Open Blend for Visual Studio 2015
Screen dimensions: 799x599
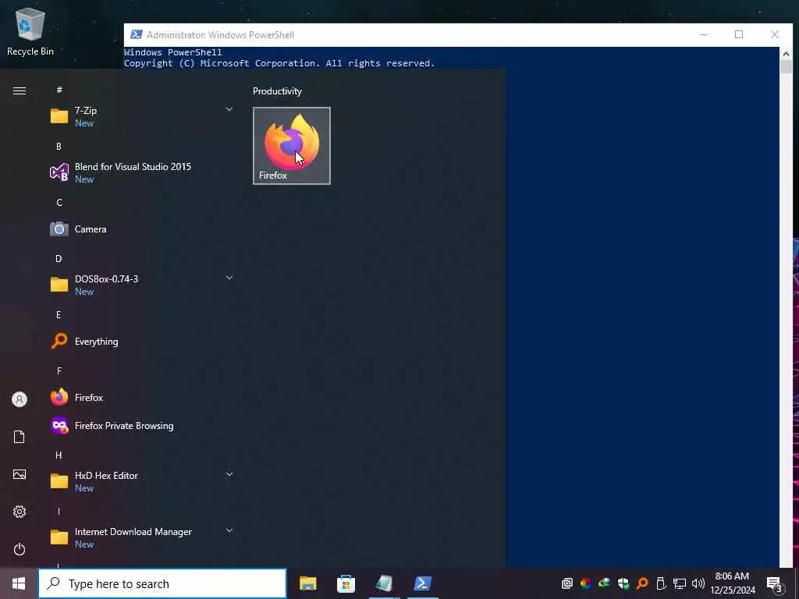coord(140,172)
